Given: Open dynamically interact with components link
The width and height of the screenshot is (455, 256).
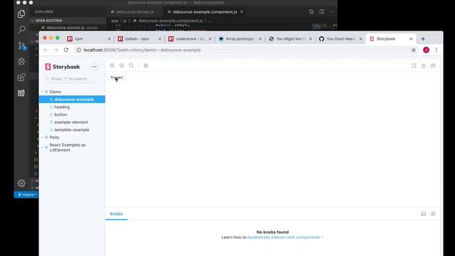Looking at the screenshot, I should coord(285,238).
